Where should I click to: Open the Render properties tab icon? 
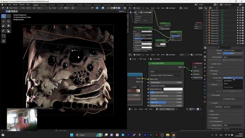pos(205,57)
